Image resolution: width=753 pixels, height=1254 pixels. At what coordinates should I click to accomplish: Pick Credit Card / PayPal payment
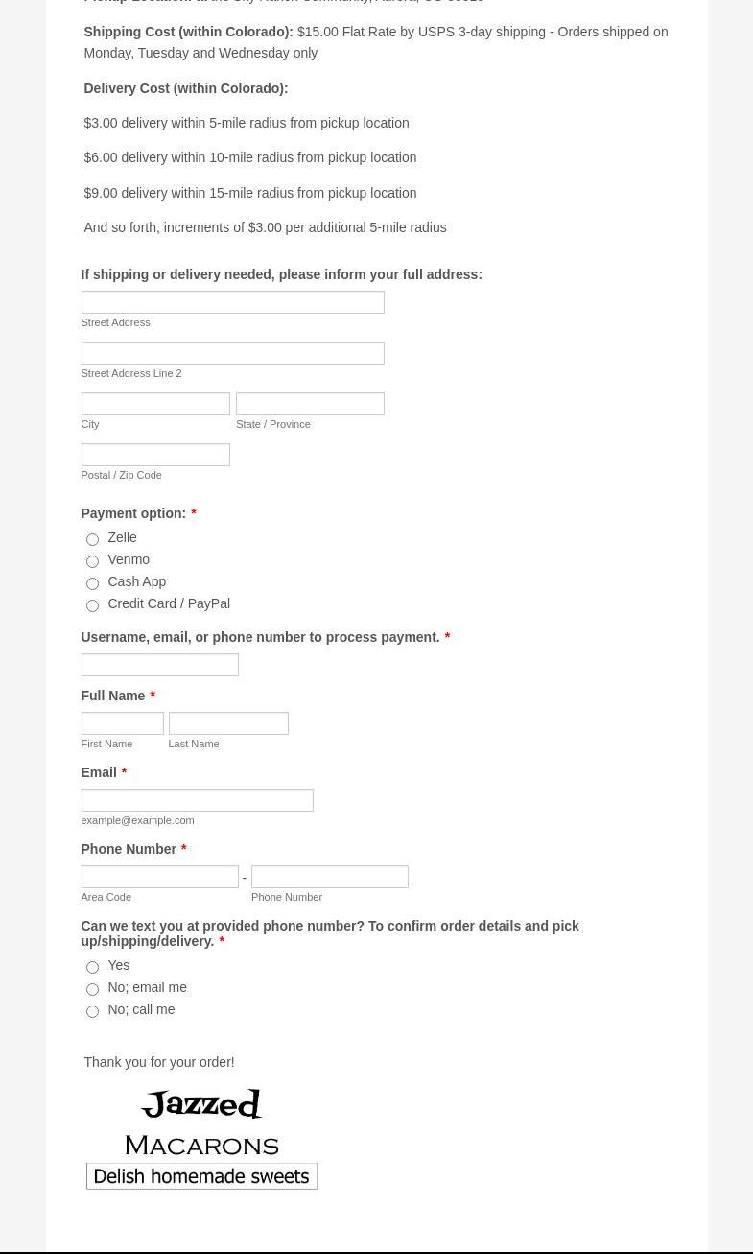pyautogui.click(x=92, y=605)
